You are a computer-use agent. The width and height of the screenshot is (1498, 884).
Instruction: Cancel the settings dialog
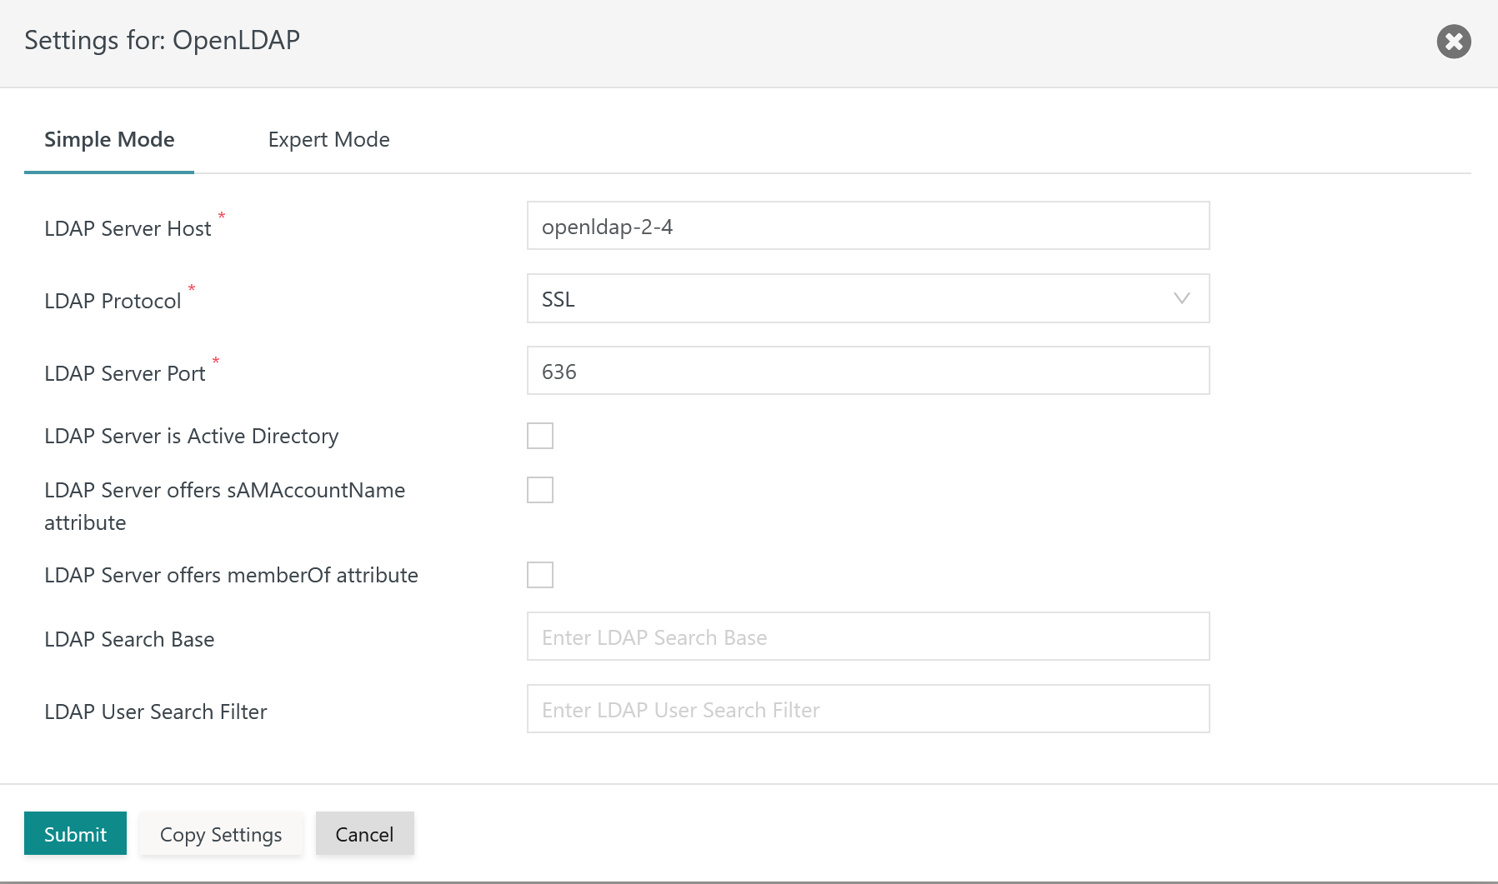click(364, 834)
